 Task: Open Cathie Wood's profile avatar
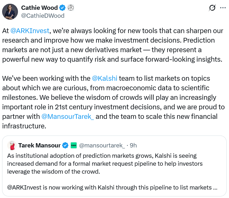10,12
